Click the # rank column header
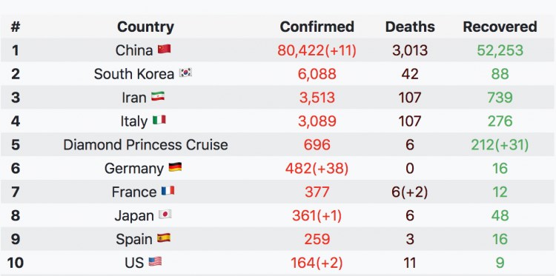The width and height of the screenshot is (556, 276). coord(16,27)
